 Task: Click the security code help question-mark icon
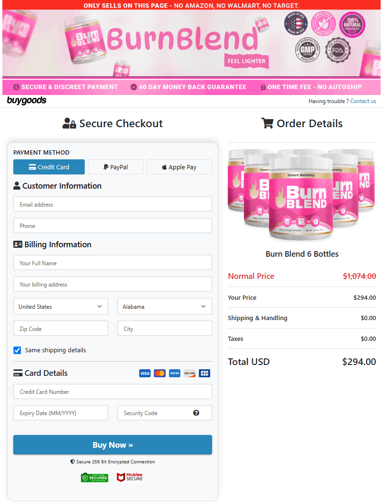196,413
